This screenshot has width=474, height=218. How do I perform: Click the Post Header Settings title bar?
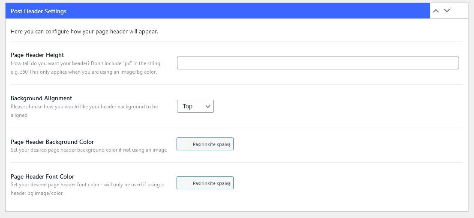(x=218, y=11)
